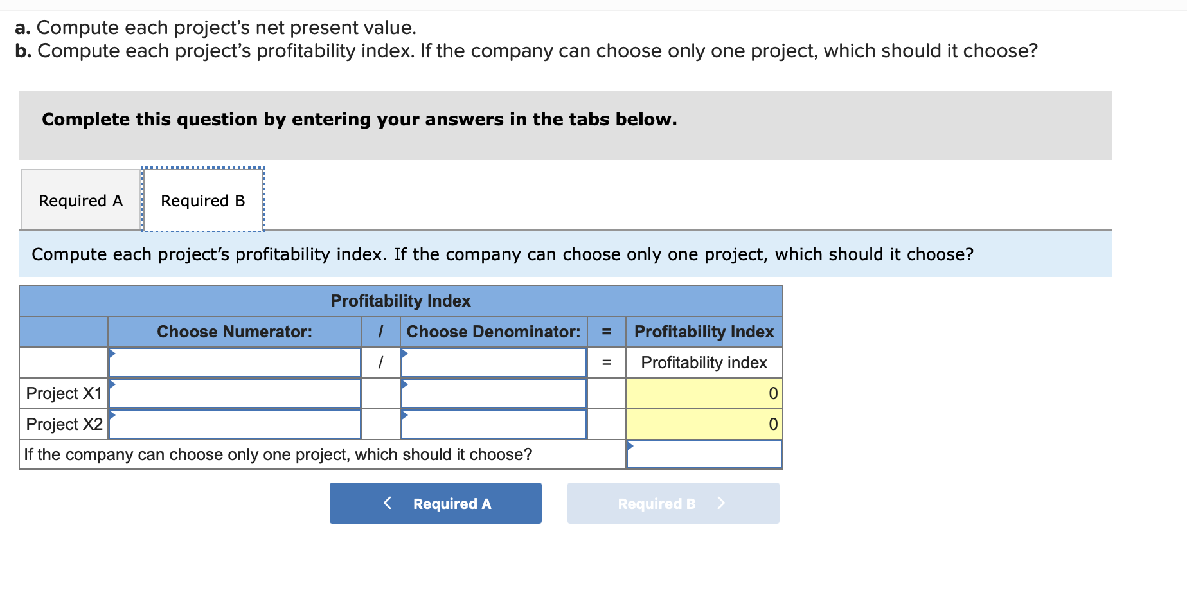Open the dropdown asking which project to choose

click(x=704, y=454)
